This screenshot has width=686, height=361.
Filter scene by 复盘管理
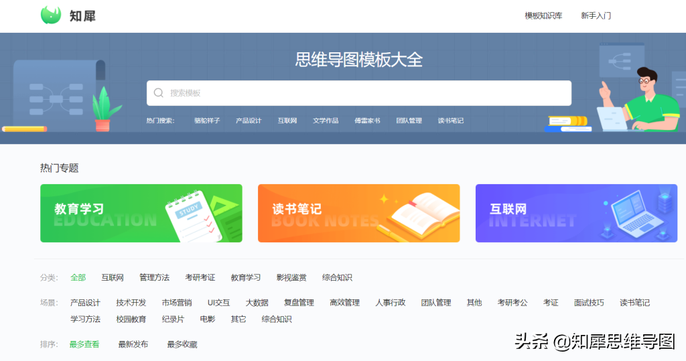(x=299, y=302)
